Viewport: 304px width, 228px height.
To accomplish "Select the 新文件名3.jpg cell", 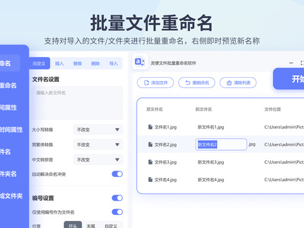I will tap(211, 162).
